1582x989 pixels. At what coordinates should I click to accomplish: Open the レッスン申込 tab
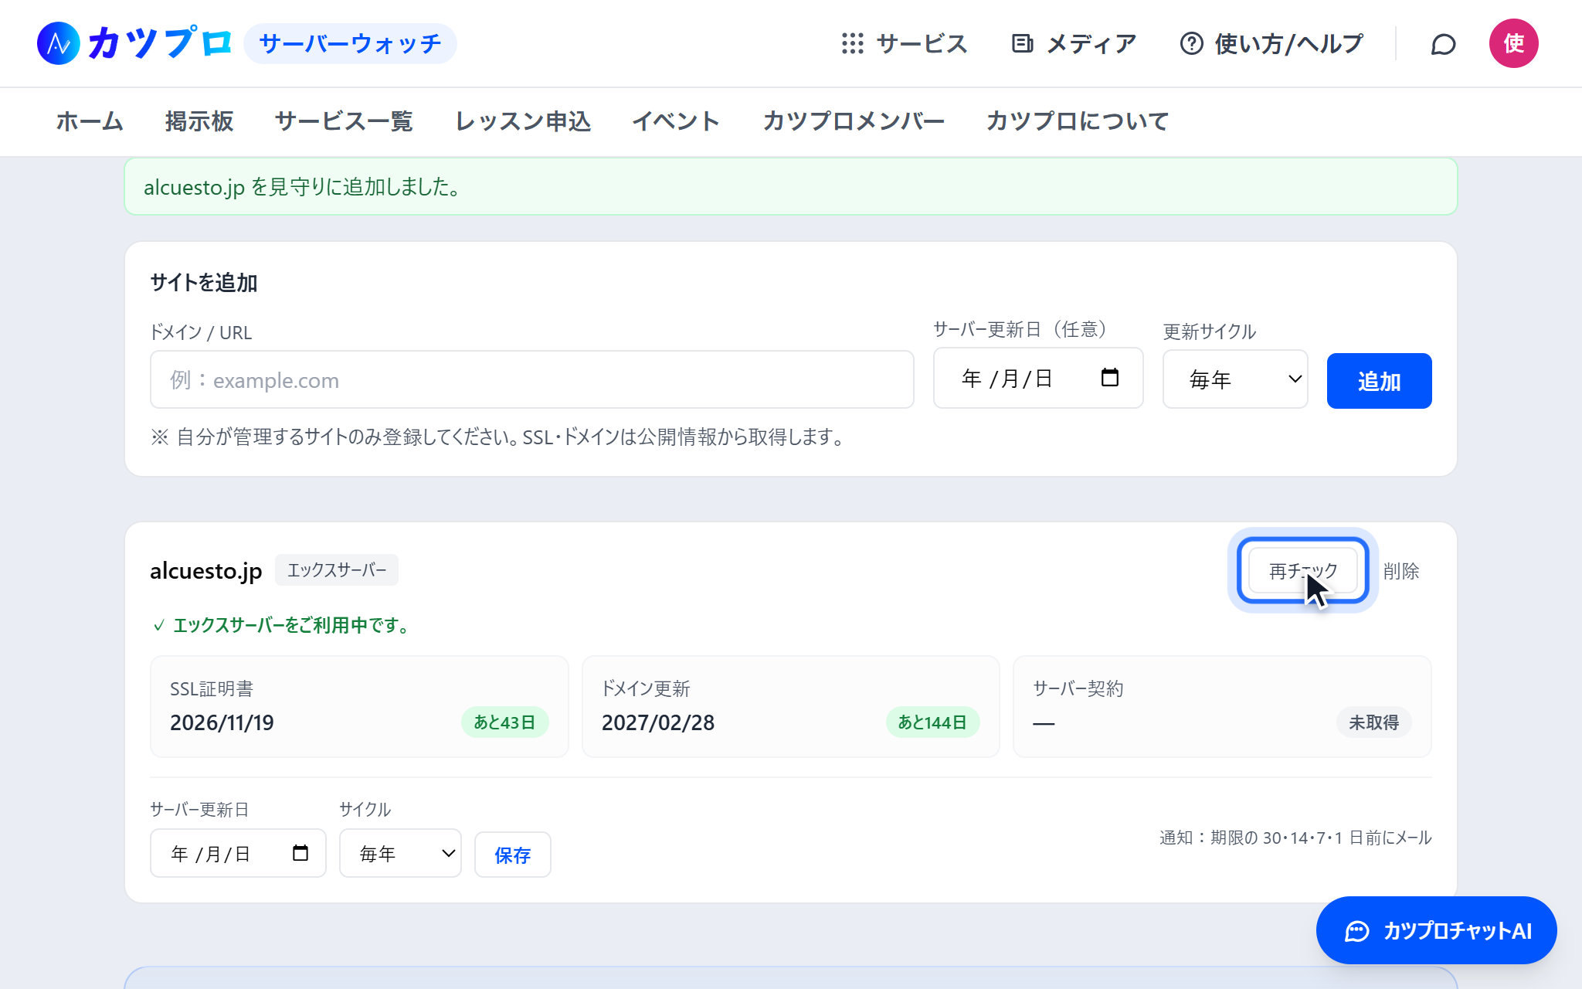point(523,121)
